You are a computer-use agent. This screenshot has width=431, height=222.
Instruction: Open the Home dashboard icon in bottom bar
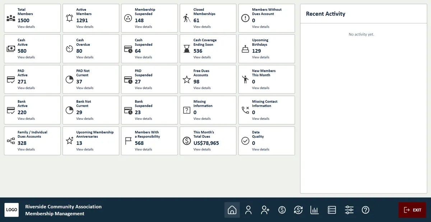pos(232,210)
